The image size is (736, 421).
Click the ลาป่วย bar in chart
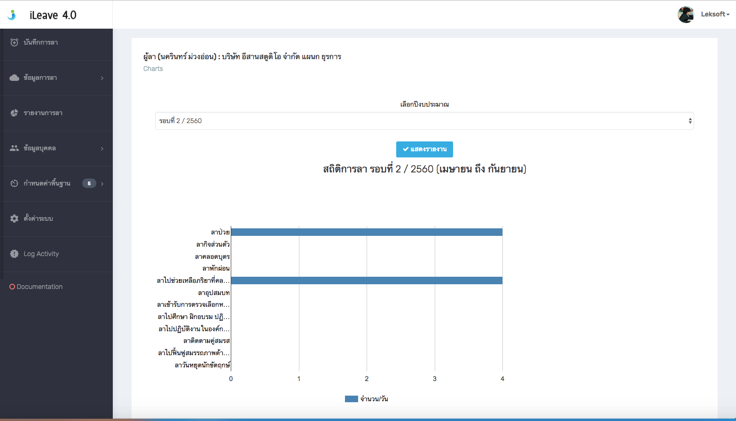click(367, 232)
